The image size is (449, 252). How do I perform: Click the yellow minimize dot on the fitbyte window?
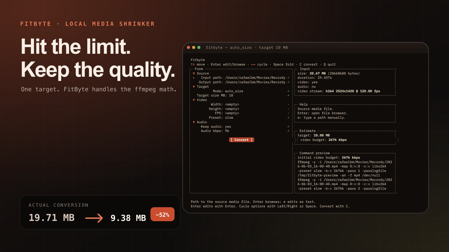click(x=194, y=48)
